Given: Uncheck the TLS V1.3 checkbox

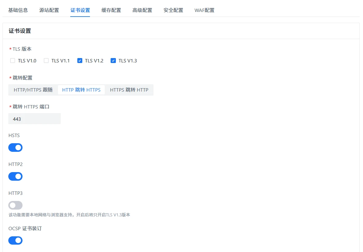Looking at the screenshot, I should [x=113, y=61].
